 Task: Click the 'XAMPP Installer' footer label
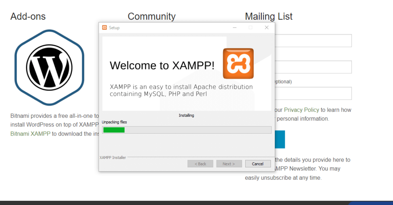113,158
